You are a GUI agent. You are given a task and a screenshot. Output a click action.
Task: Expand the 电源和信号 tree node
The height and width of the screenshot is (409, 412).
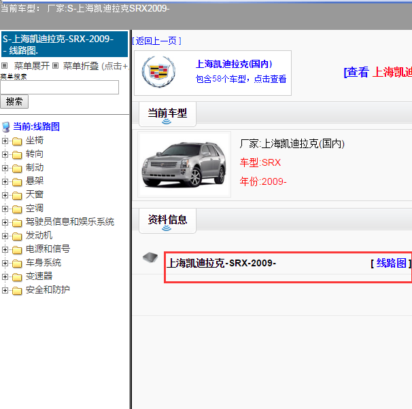(x=5, y=249)
